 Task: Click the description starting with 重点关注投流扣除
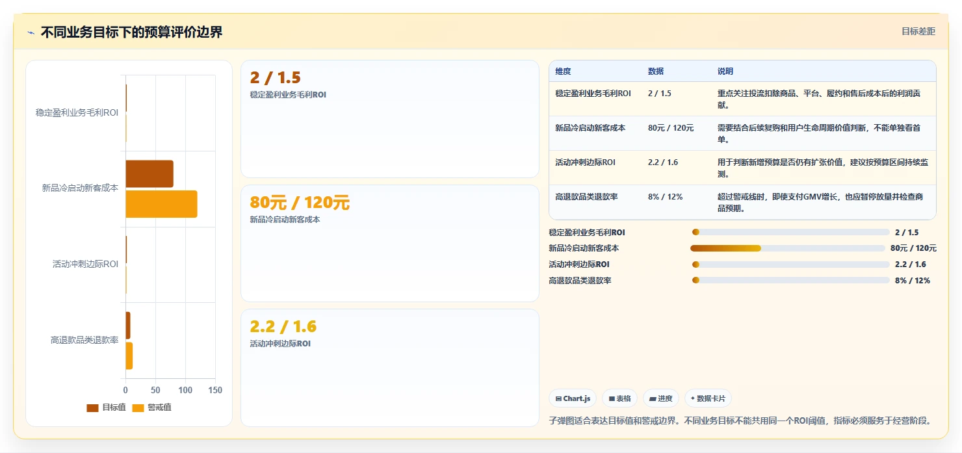(819, 99)
